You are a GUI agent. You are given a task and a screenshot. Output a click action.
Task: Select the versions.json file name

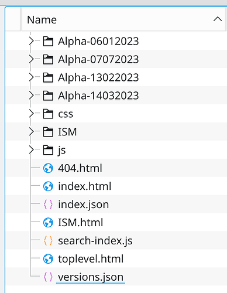(91, 277)
